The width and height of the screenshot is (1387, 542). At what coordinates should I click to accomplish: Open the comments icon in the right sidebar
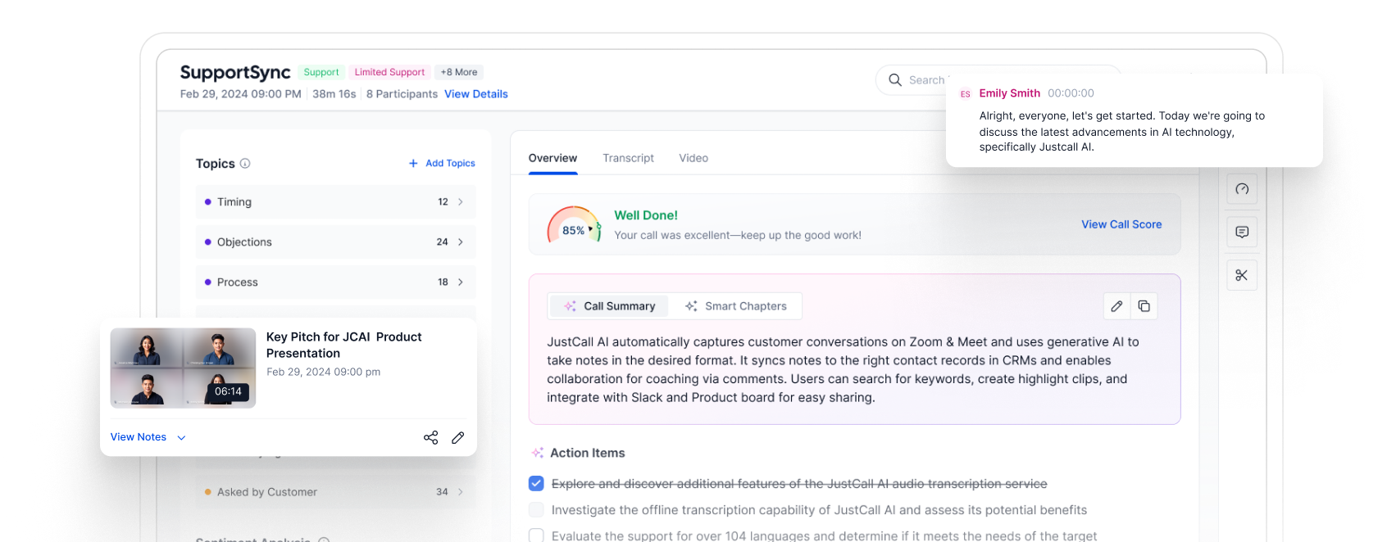[1242, 233]
